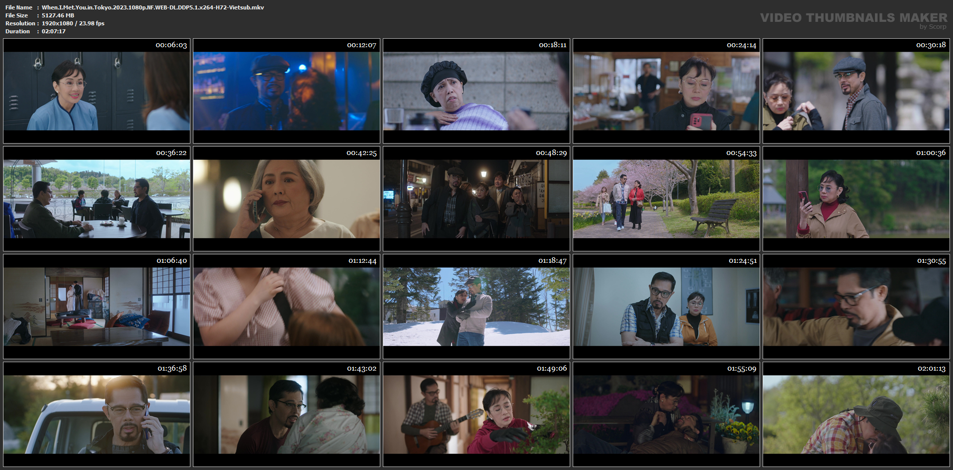Open the frame stamped 00:54:33
The height and width of the screenshot is (470, 953).
point(666,199)
